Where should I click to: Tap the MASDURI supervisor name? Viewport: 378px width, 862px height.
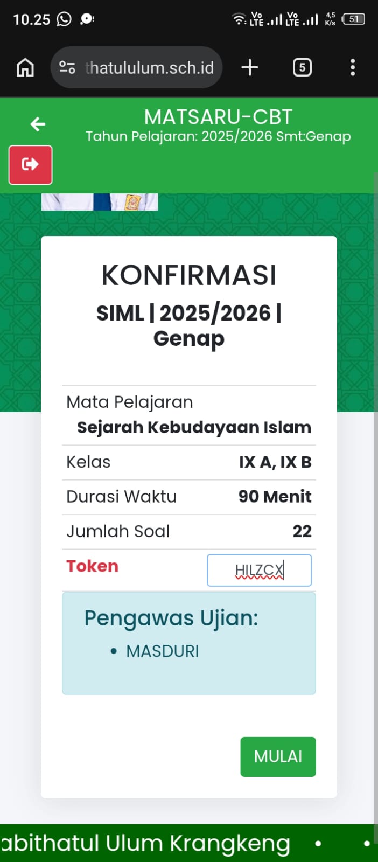point(162,651)
